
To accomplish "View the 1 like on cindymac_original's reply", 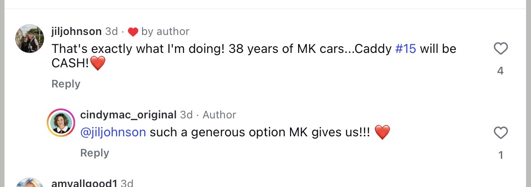I will click(x=500, y=155).
